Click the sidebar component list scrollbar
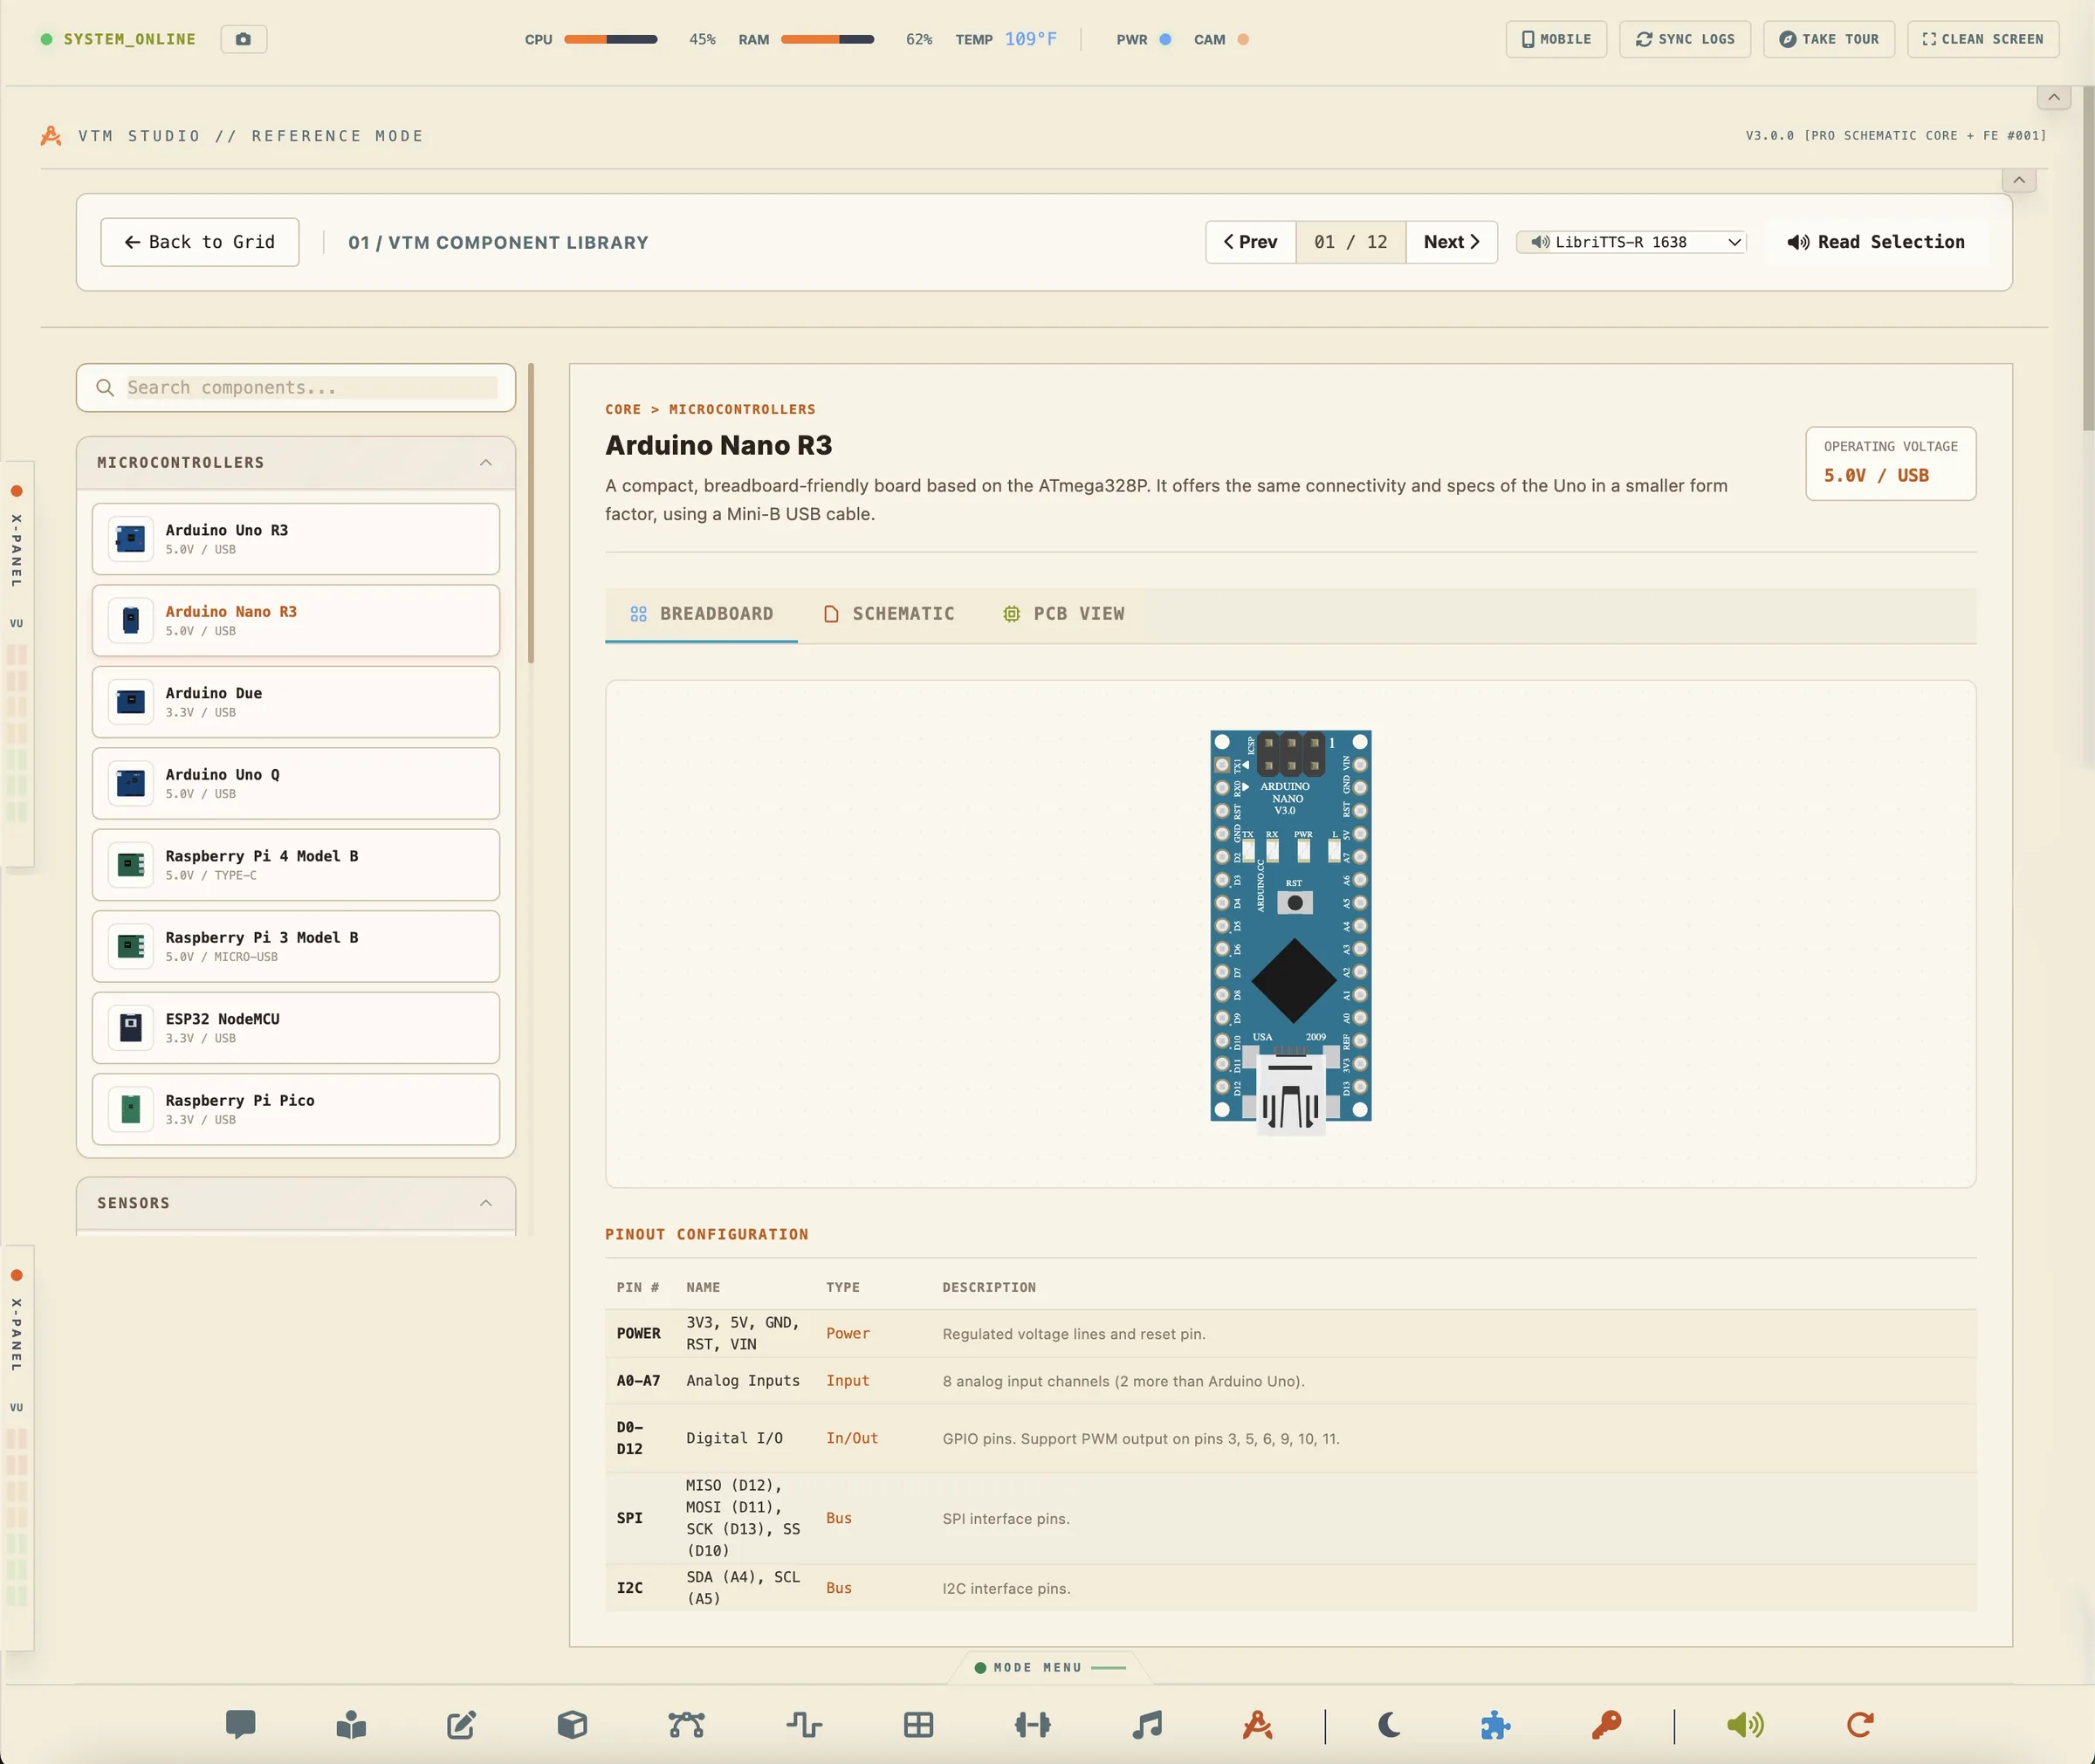 [531, 513]
